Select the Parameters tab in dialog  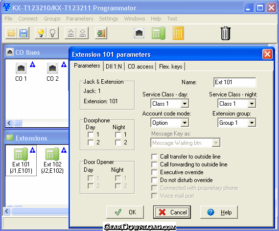[87, 66]
